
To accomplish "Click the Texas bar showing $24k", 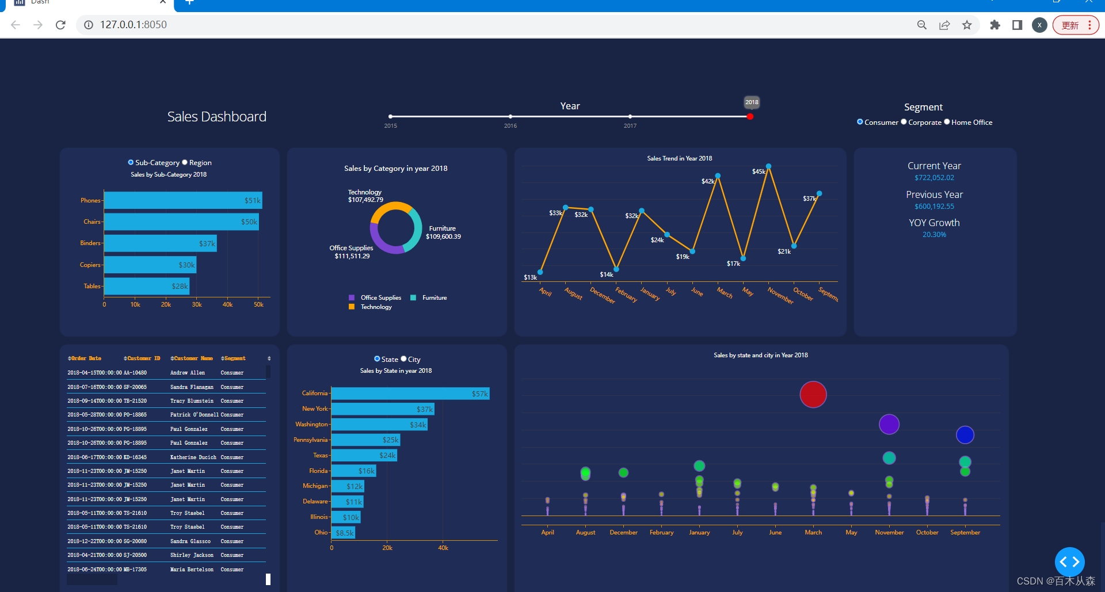I will click(364, 455).
